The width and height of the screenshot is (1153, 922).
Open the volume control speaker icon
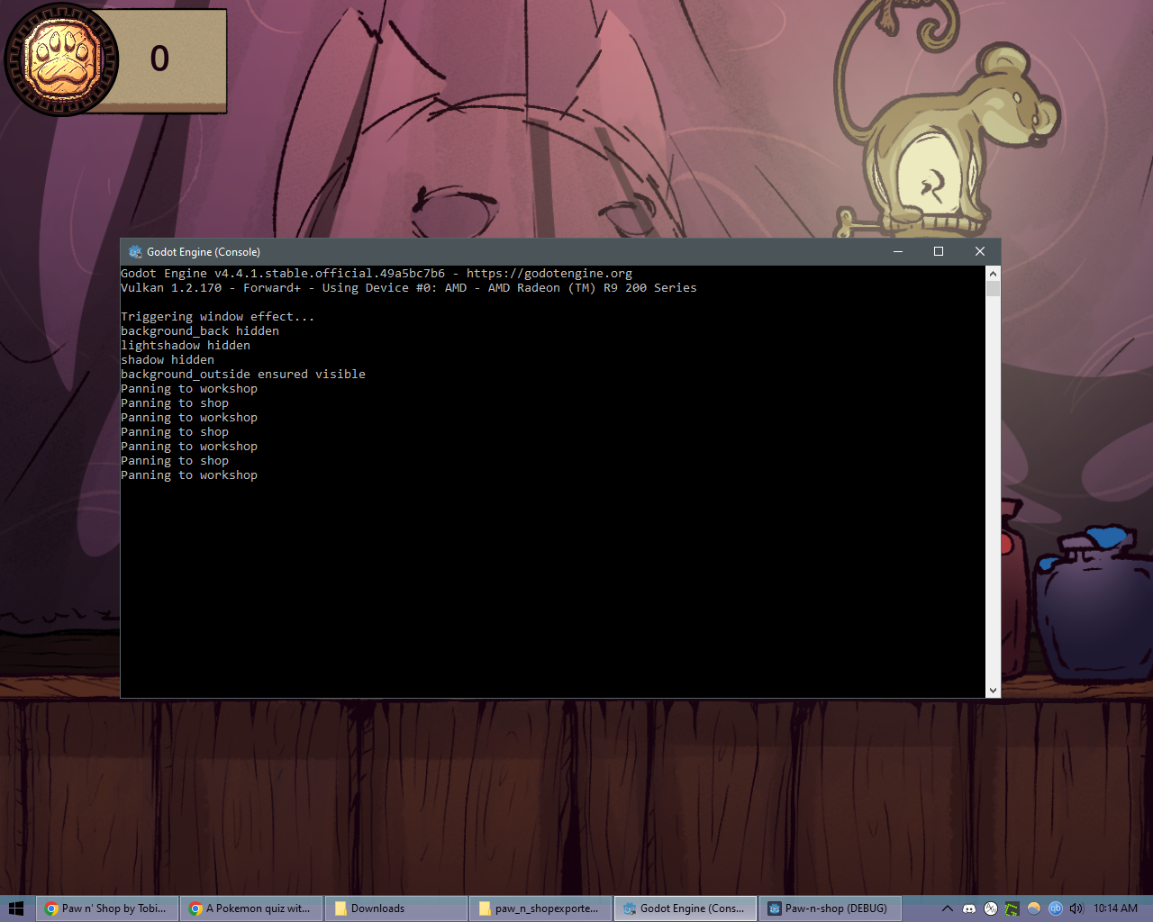click(x=1076, y=908)
